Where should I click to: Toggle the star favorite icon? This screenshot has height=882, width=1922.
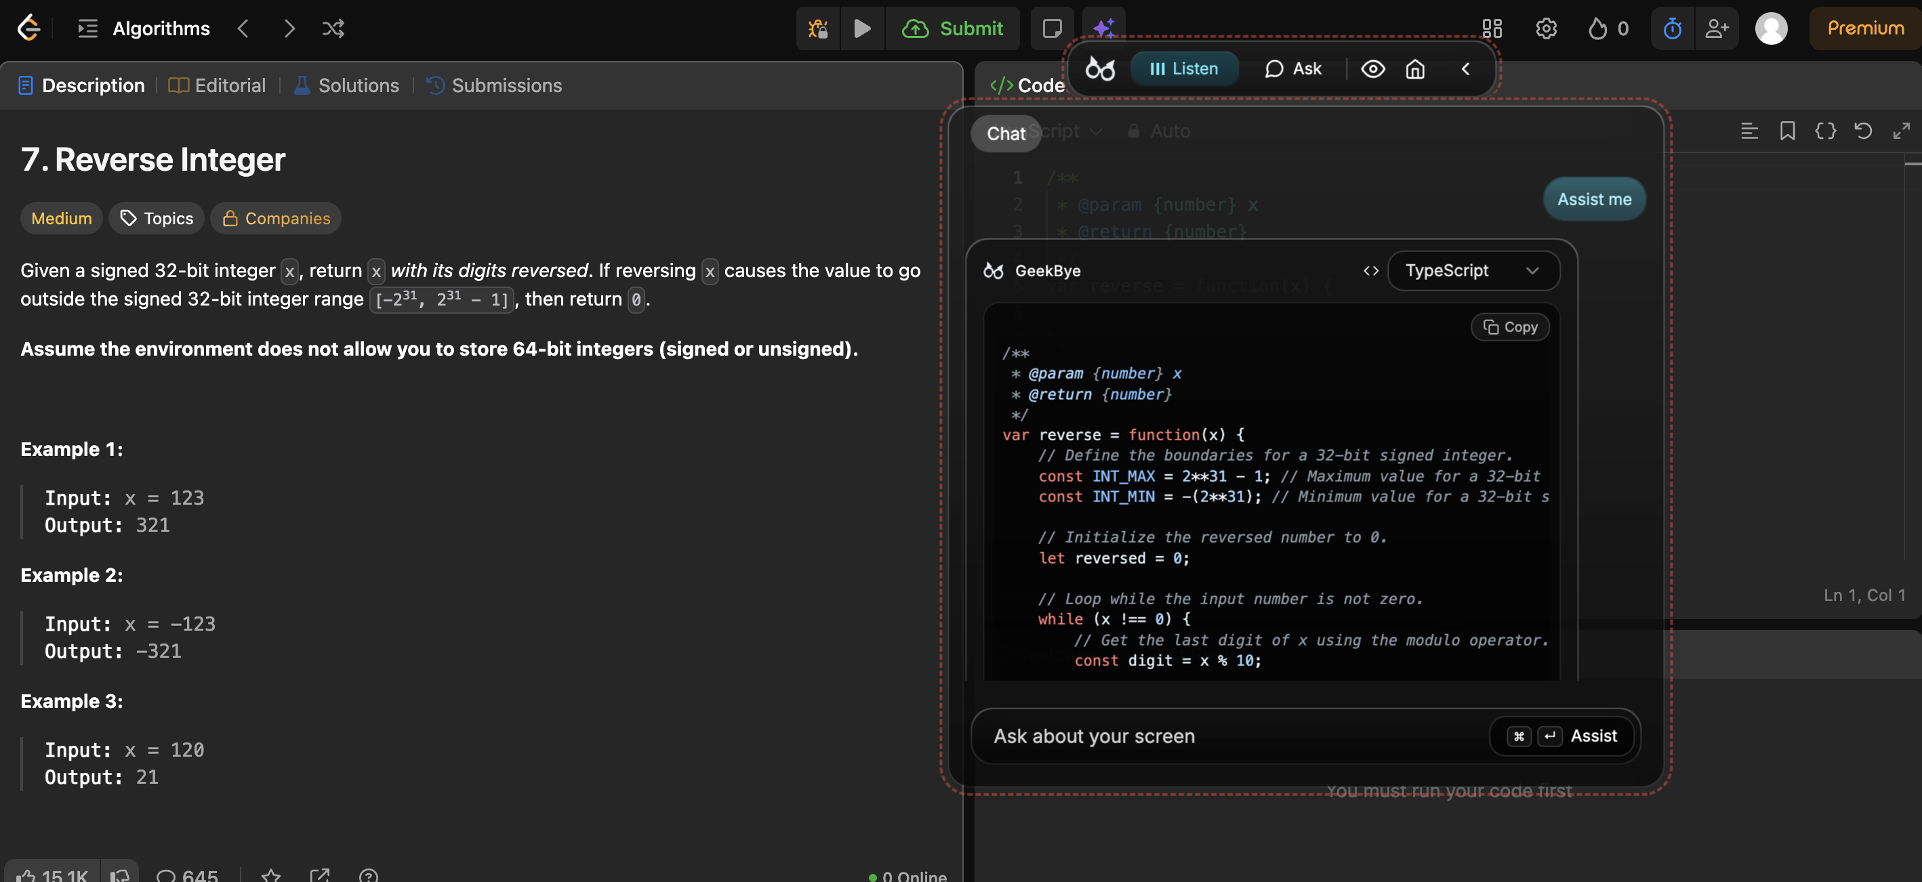click(271, 875)
